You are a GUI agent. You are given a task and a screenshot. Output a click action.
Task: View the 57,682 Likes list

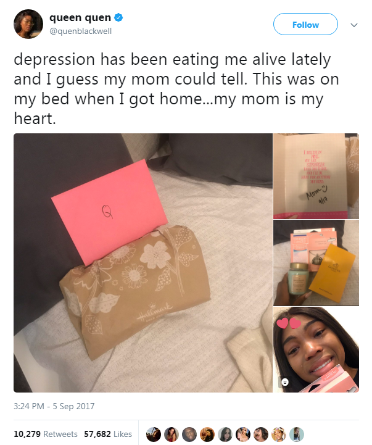click(108, 434)
